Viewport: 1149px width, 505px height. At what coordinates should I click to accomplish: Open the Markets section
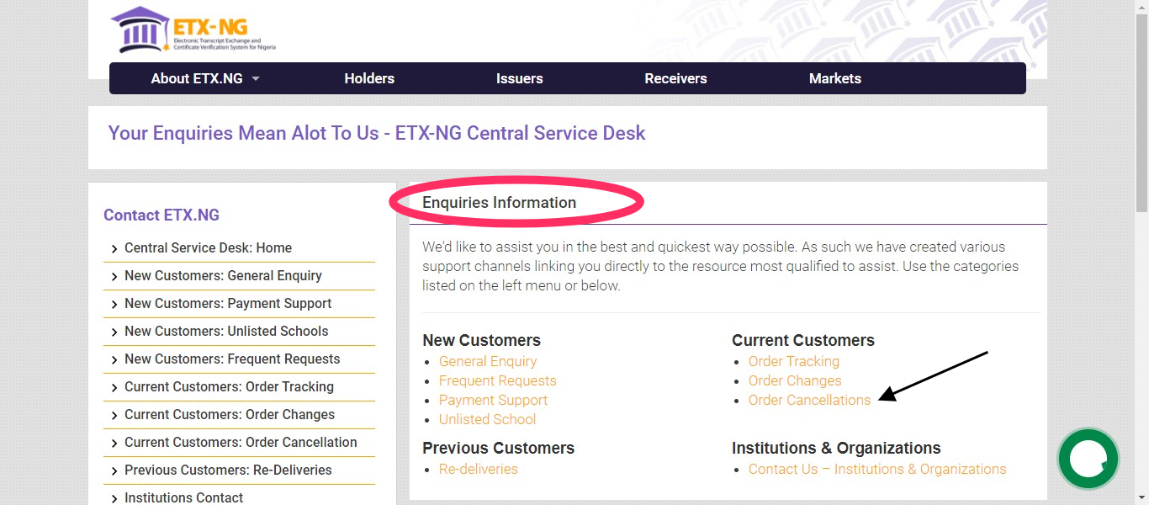(834, 78)
